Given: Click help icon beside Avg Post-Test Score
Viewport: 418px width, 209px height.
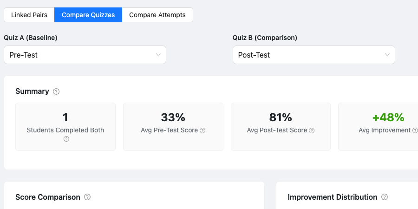Looking at the screenshot, I should click(x=312, y=131).
